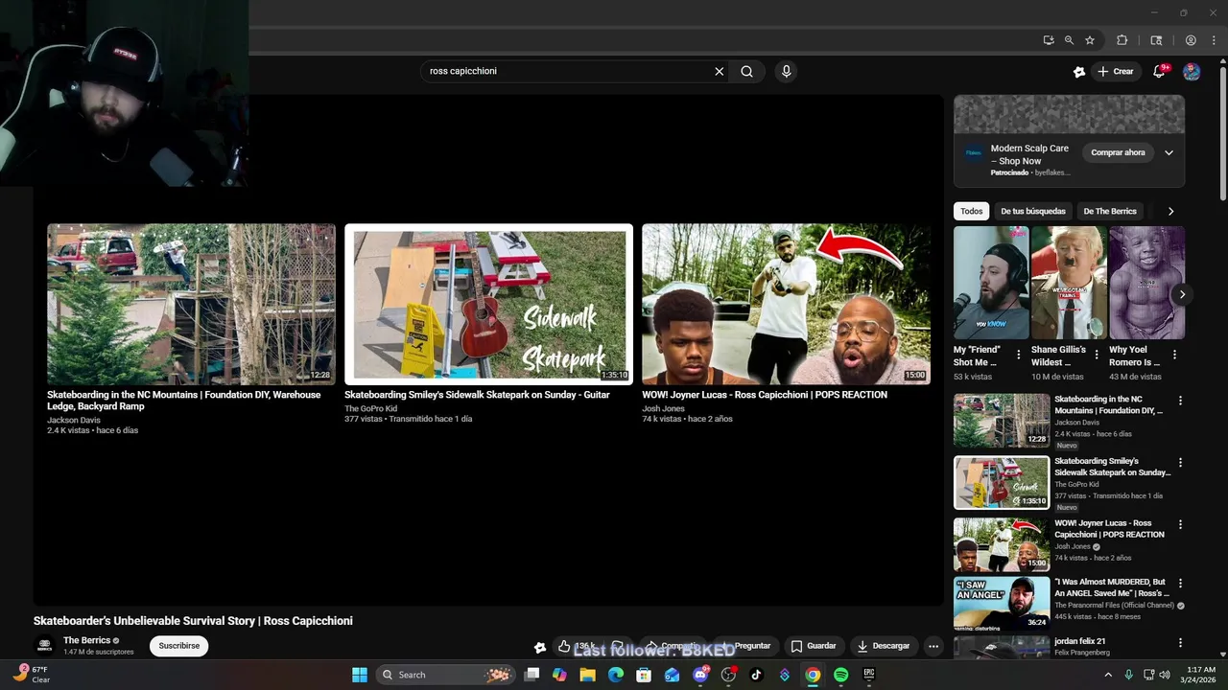
Task: Select the Todos filter chip
Action: pos(972,211)
